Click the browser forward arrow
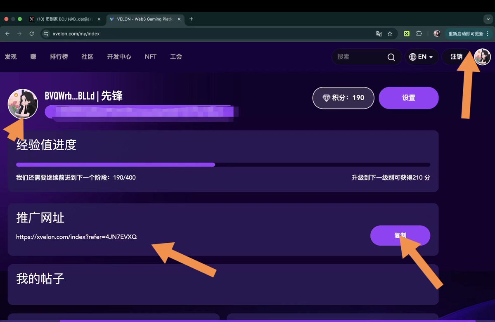This screenshot has height=322, width=495. click(x=19, y=33)
